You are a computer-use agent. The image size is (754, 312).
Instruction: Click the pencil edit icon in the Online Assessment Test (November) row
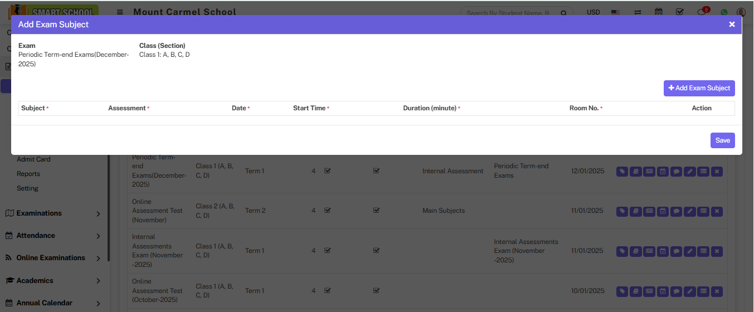[690, 211]
